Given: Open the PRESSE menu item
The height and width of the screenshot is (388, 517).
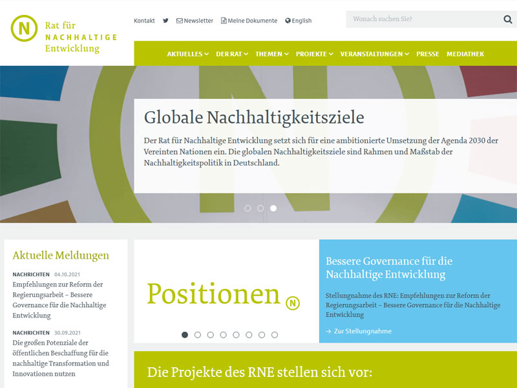Looking at the screenshot, I should [427, 54].
